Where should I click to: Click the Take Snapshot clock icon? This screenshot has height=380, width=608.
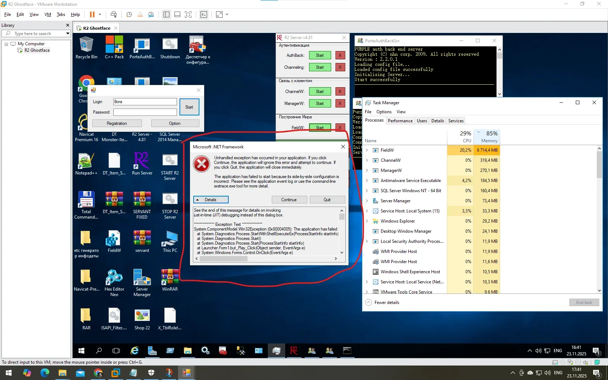(x=129, y=14)
